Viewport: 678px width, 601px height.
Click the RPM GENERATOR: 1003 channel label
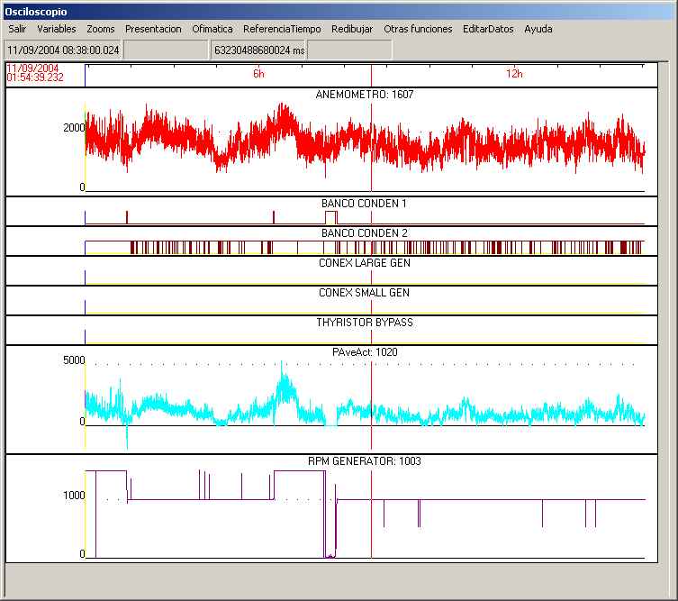coord(365,461)
